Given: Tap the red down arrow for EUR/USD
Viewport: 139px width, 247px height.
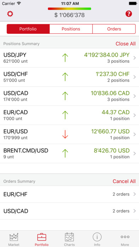Looking at the screenshot, I should click(x=65, y=135).
